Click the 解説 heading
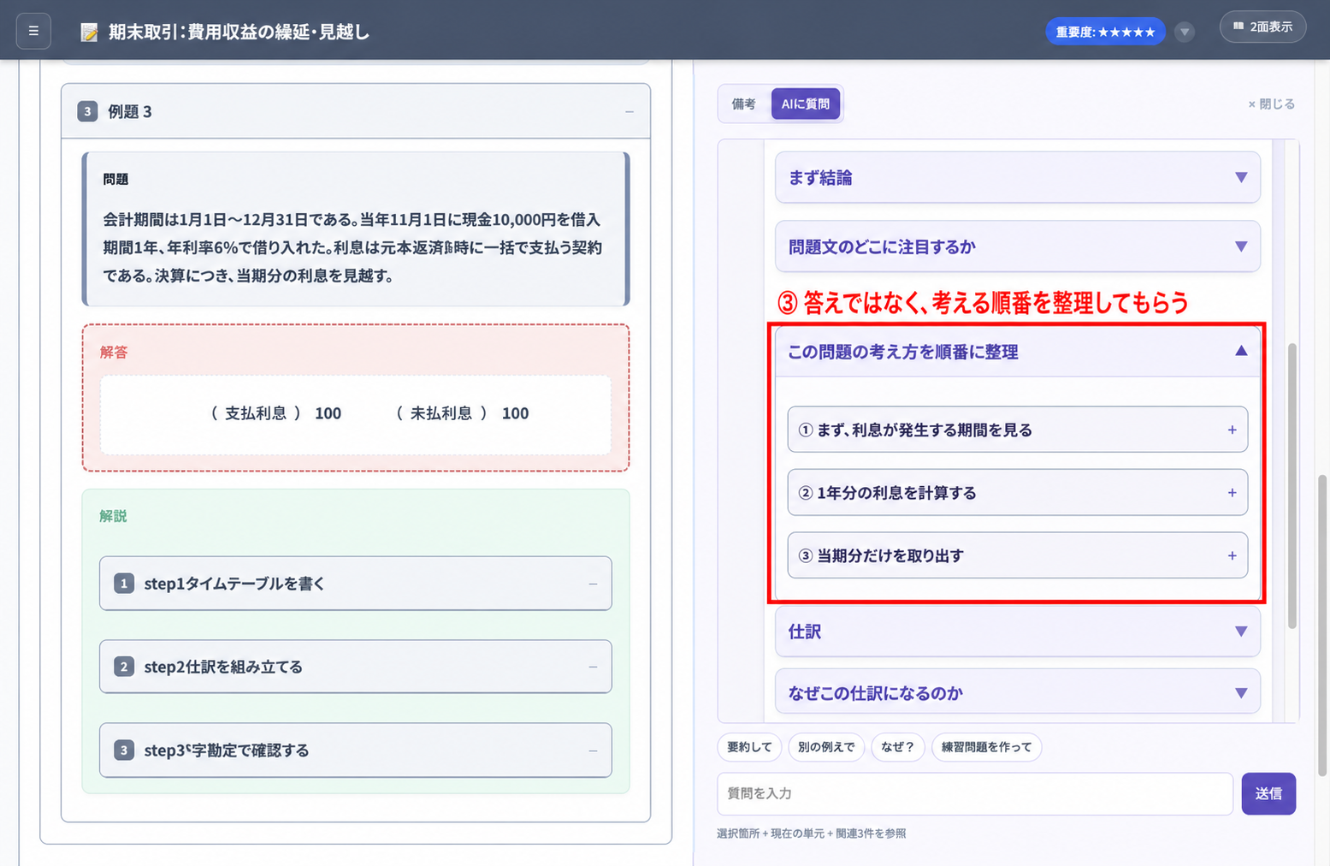This screenshot has width=1330, height=866. click(113, 516)
